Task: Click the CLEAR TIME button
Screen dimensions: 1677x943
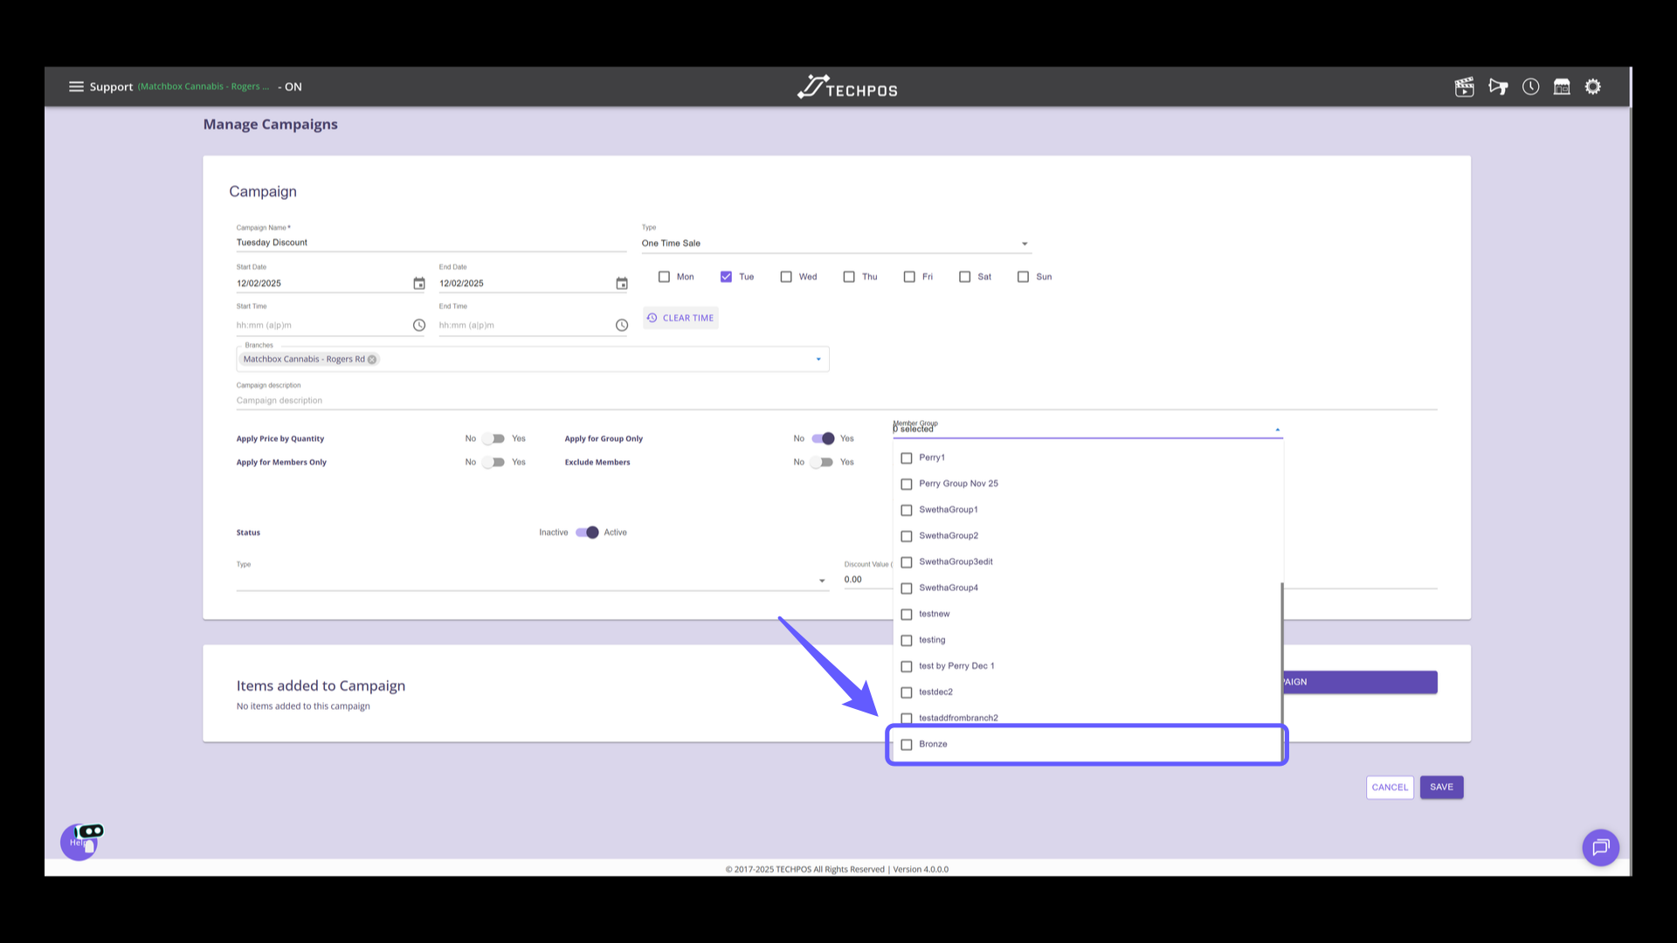Action: tap(680, 318)
